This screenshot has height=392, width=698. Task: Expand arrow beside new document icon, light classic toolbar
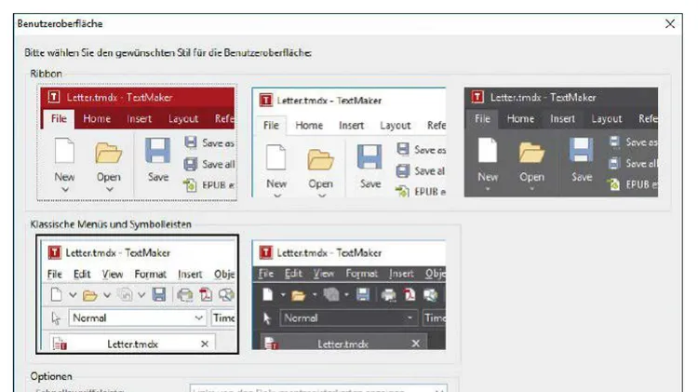point(73,295)
